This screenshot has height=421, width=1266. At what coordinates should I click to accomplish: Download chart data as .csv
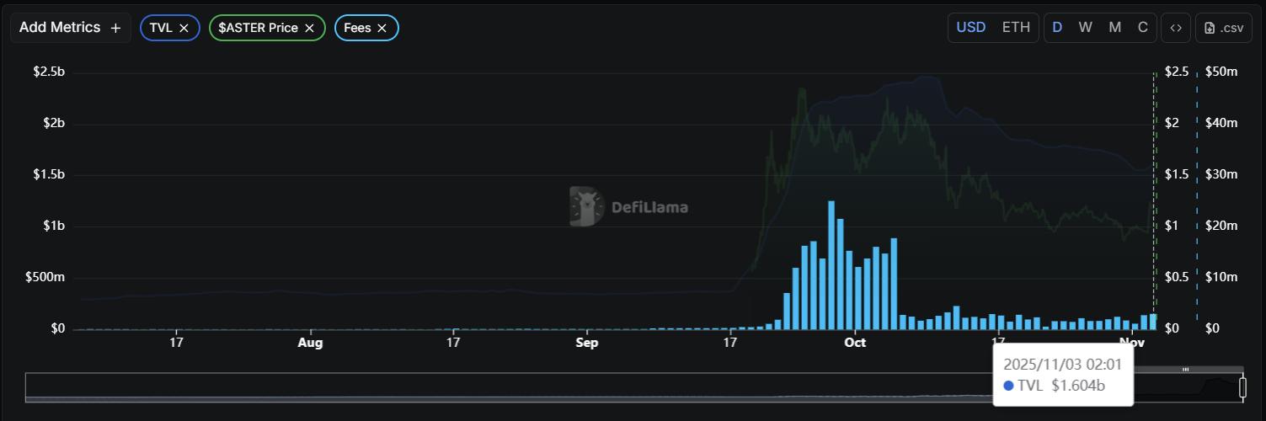click(1224, 27)
